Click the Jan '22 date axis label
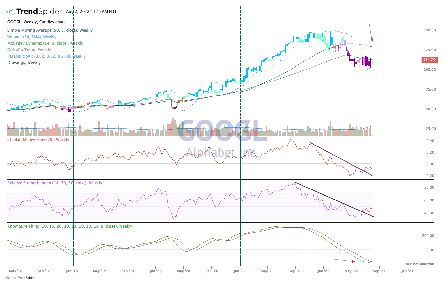This screenshot has height=281, width=444. coord(324,272)
